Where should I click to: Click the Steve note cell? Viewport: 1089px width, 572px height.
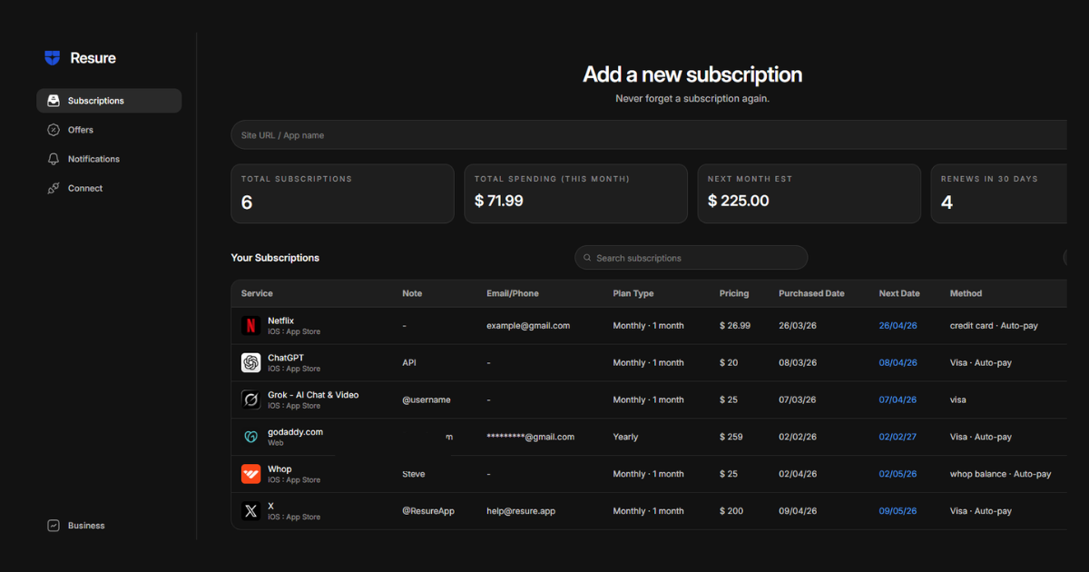tap(414, 474)
